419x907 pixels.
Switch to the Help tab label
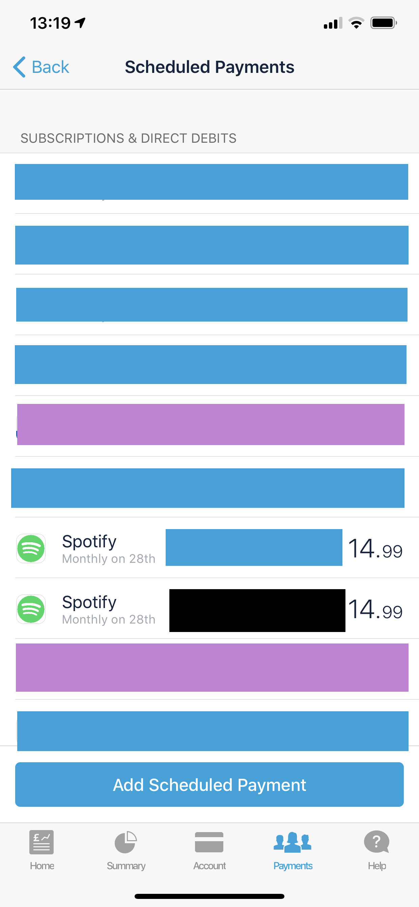tap(377, 866)
